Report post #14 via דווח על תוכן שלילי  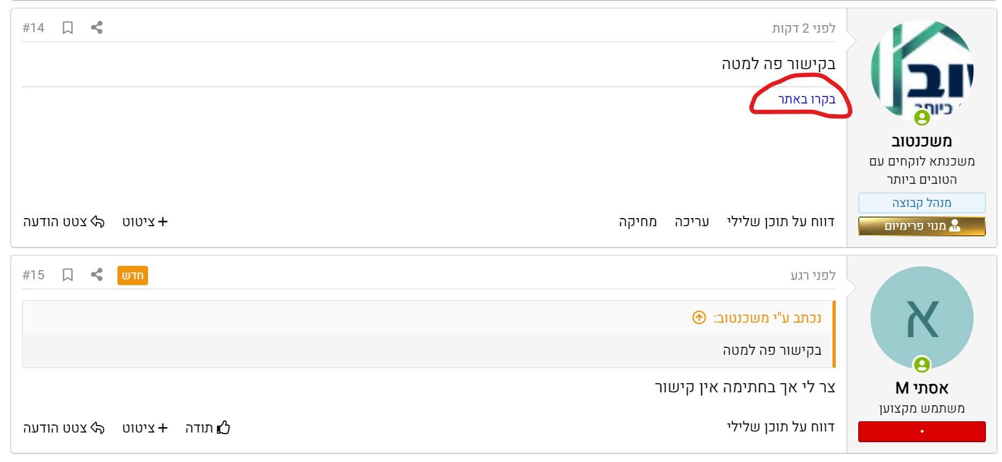[780, 222]
